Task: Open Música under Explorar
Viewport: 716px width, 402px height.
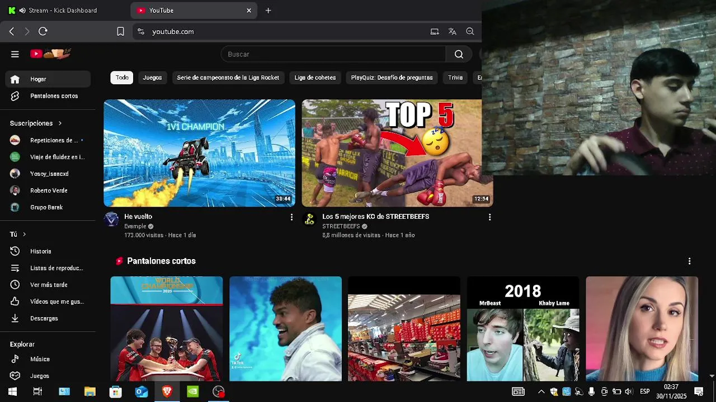Action: (48, 359)
